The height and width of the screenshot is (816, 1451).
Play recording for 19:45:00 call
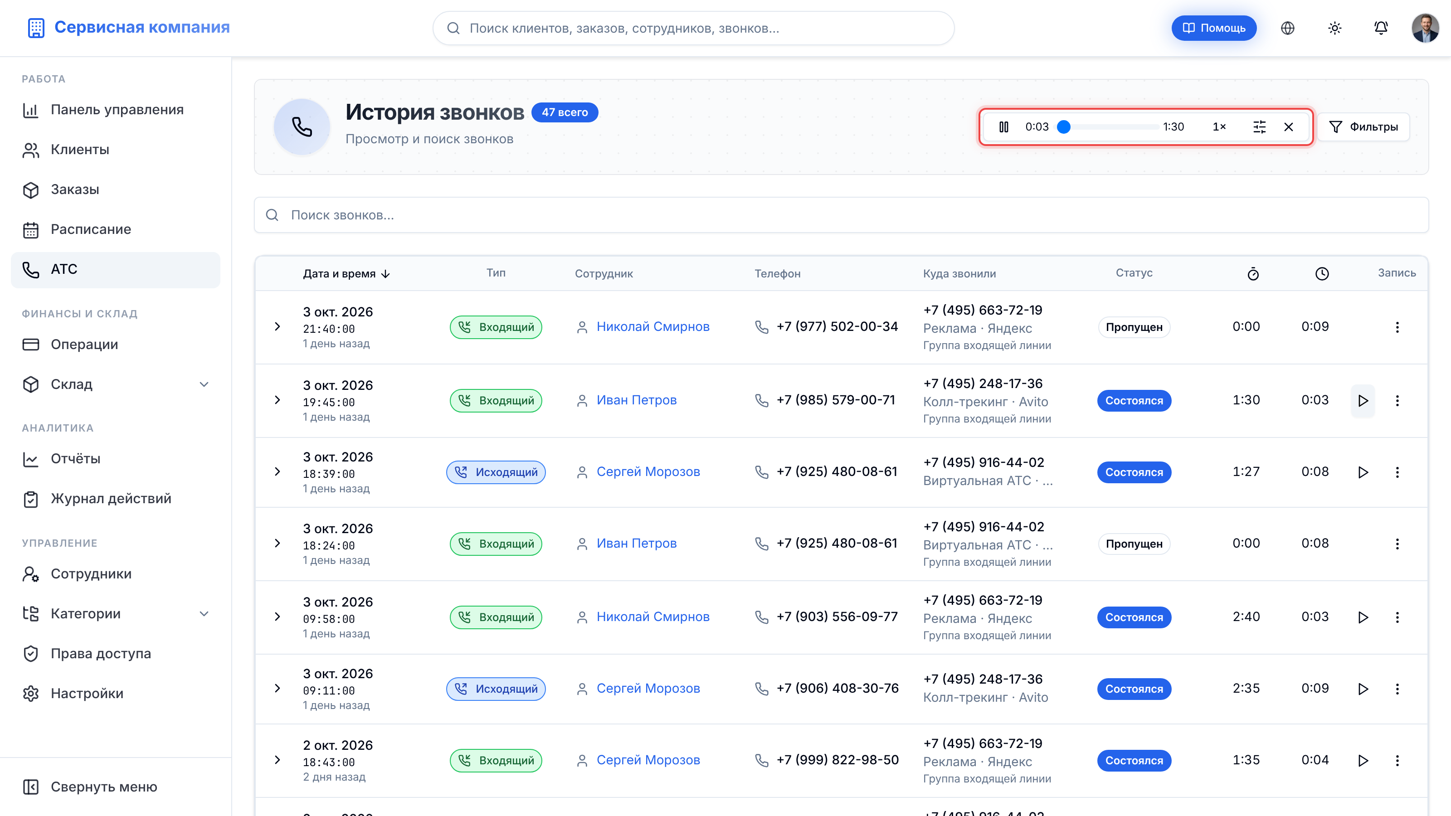(1363, 400)
